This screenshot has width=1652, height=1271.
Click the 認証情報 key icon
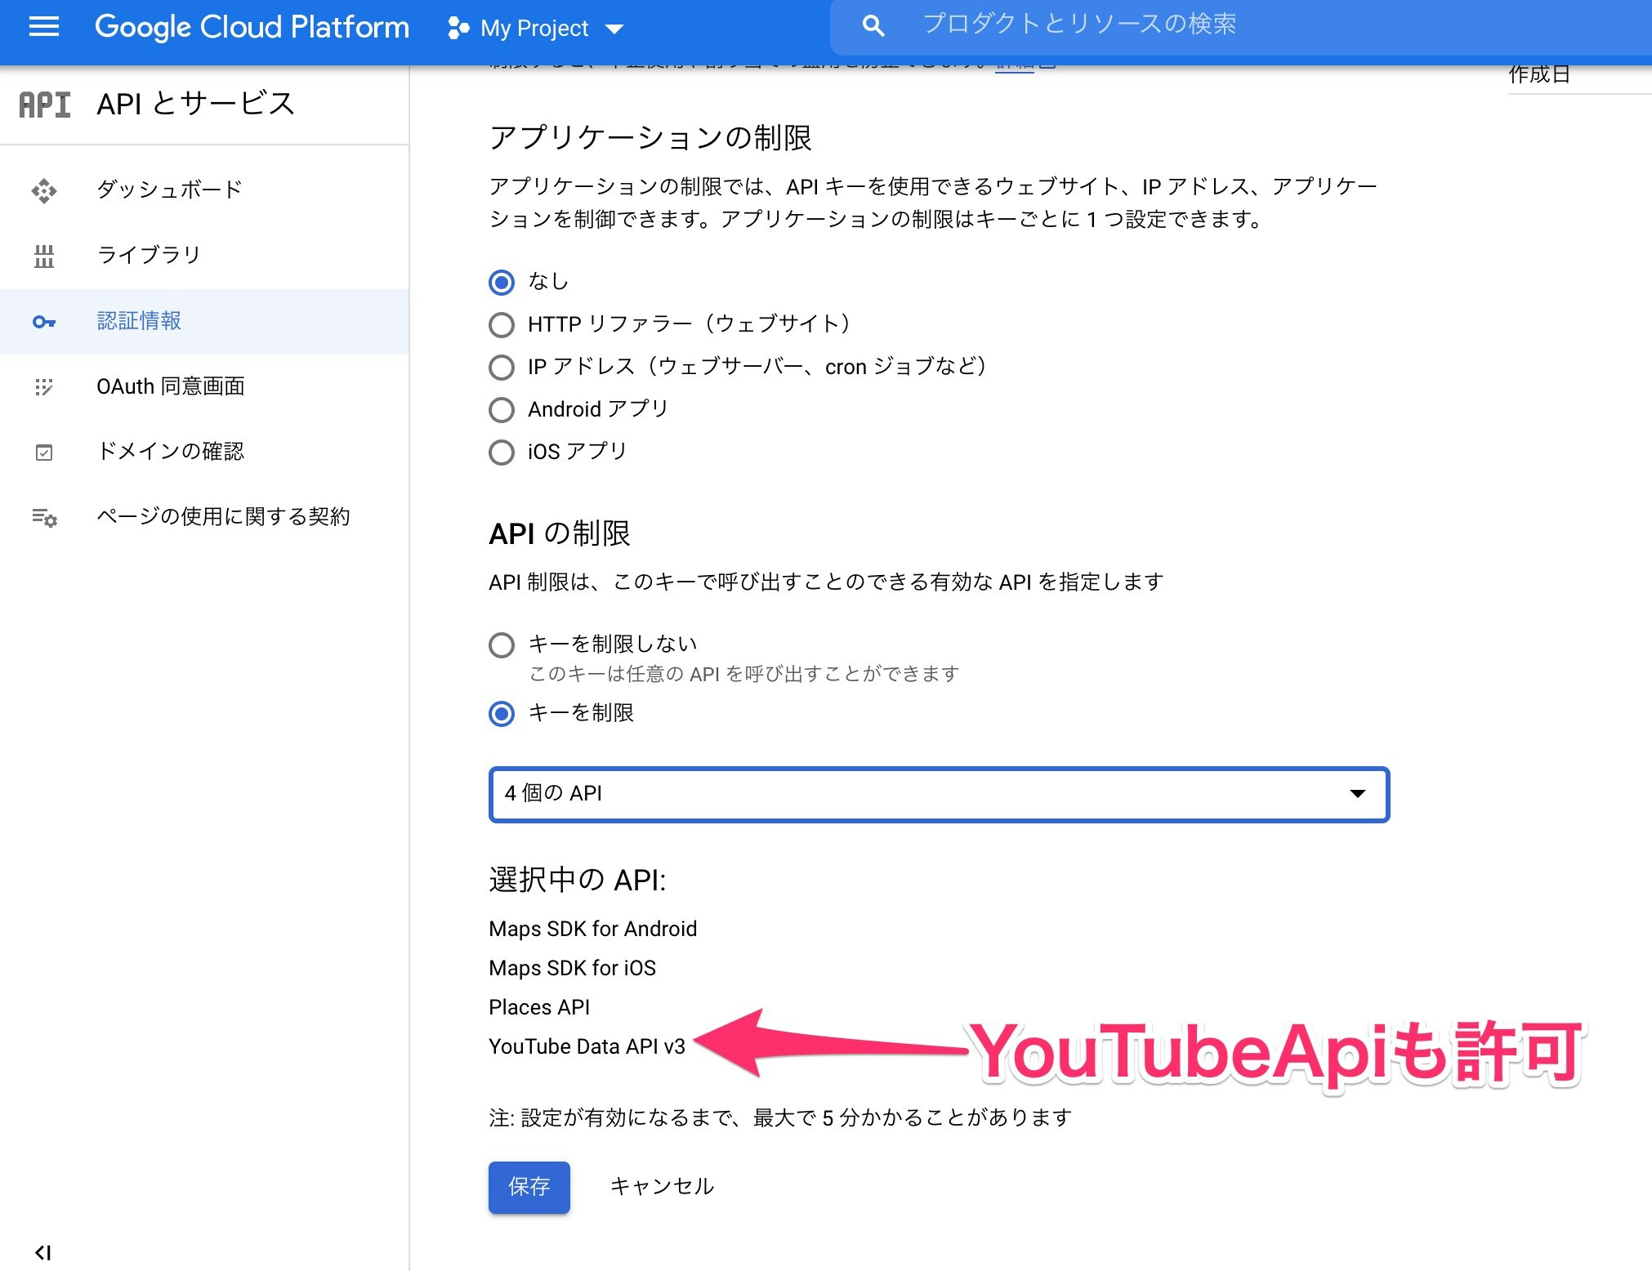43,321
